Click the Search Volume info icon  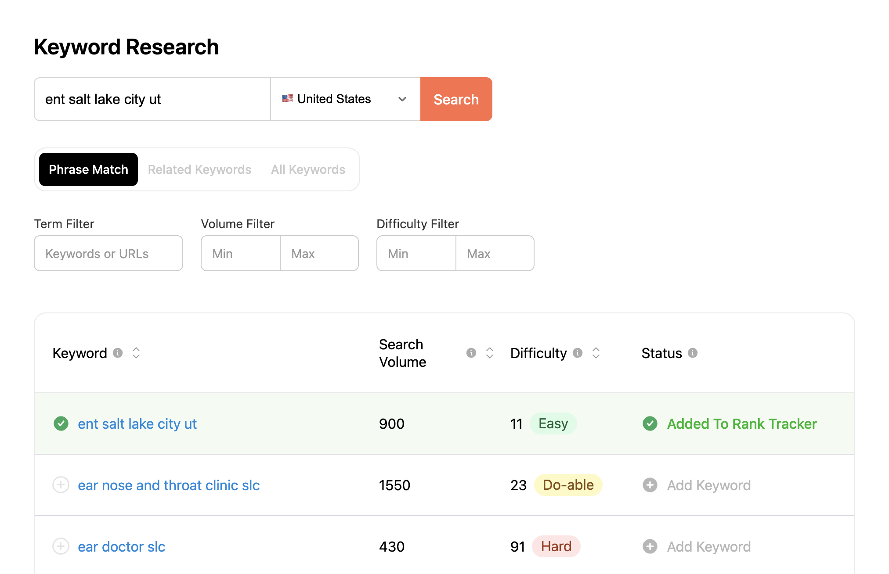pos(471,353)
